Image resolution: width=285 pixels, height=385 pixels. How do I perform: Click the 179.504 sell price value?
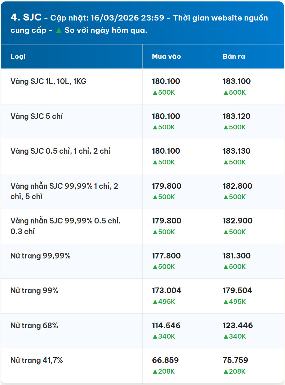pos(237,290)
